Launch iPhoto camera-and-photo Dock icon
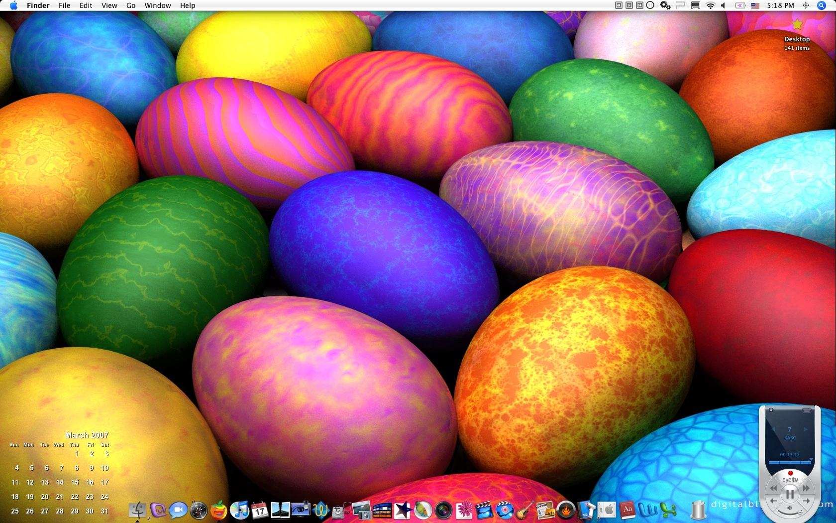 362,510
